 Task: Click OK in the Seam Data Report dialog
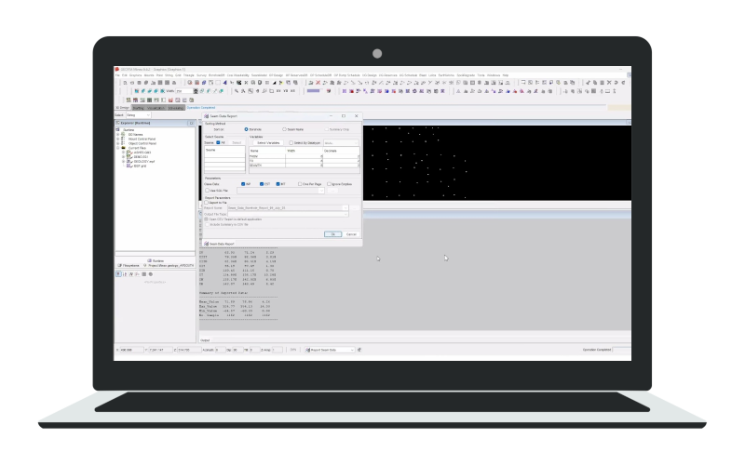click(332, 234)
